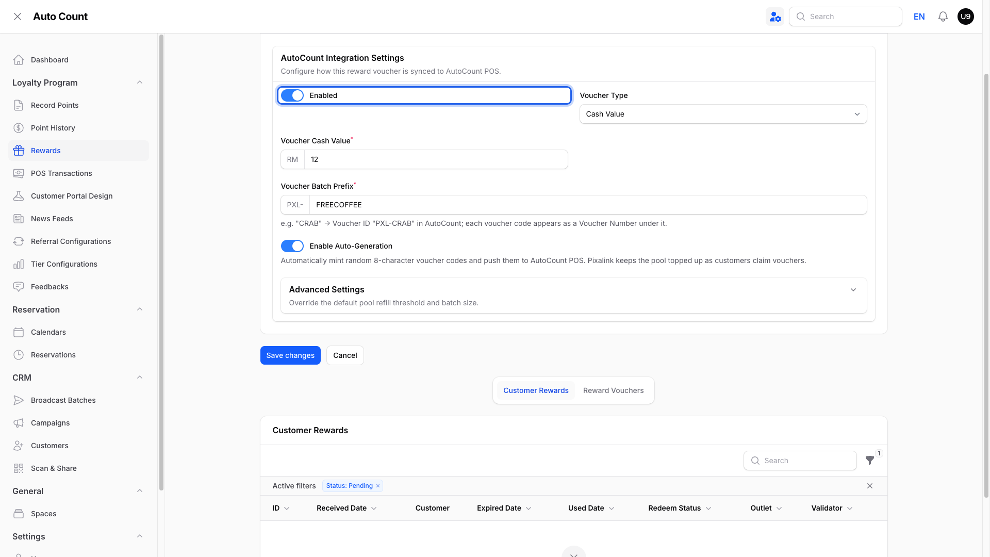Click the Customer Portal Design flask icon
Screen dimensions: 990x557
pos(19,196)
